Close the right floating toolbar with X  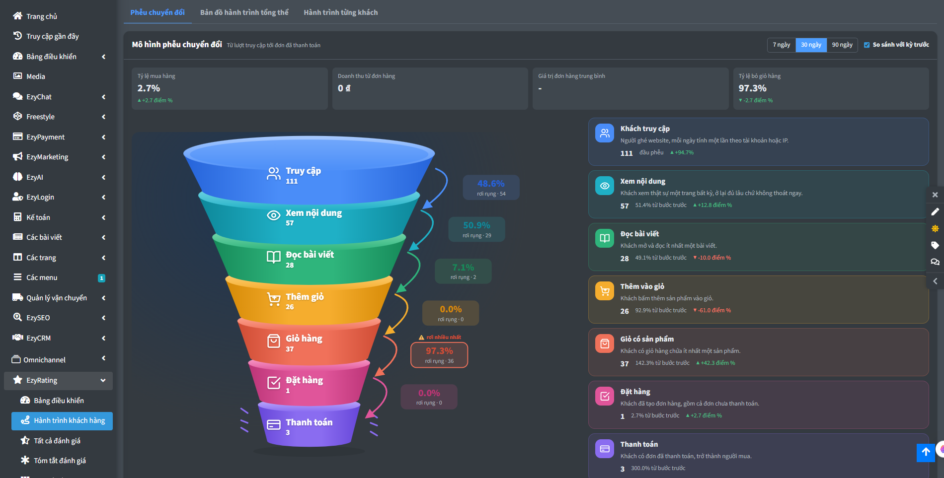click(935, 195)
